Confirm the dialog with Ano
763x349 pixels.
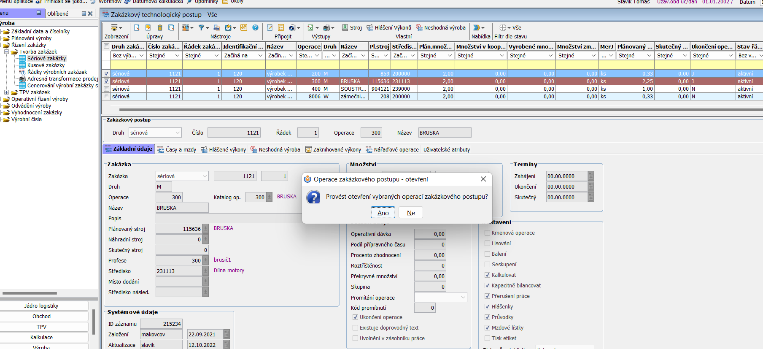383,213
